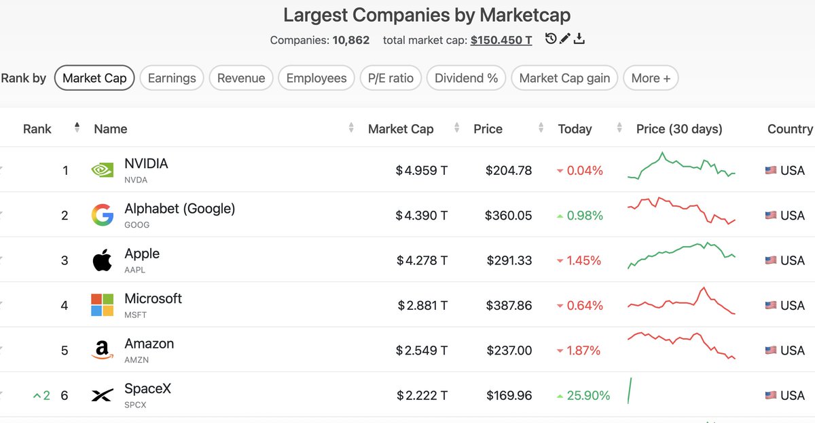Click the SpaceX logo icon

click(x=103, y=395)
